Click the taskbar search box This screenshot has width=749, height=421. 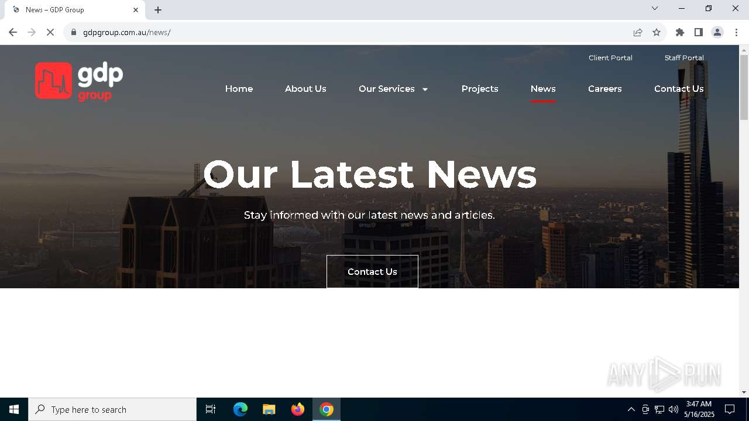[112, 409]
